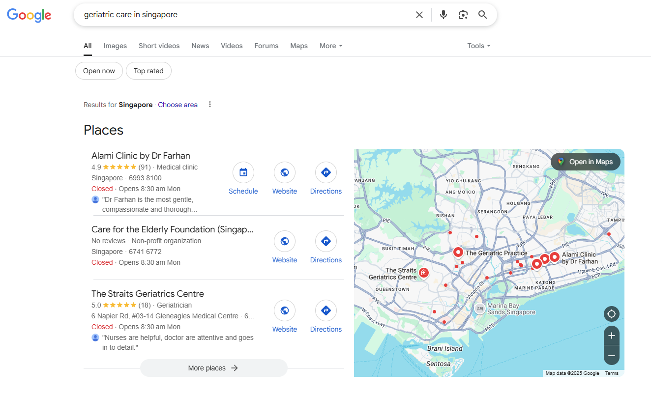Screen dimensions: 651x394
Task: Select The Straits Geriatrics Centre map marker
Action: [x=424, y=273]
